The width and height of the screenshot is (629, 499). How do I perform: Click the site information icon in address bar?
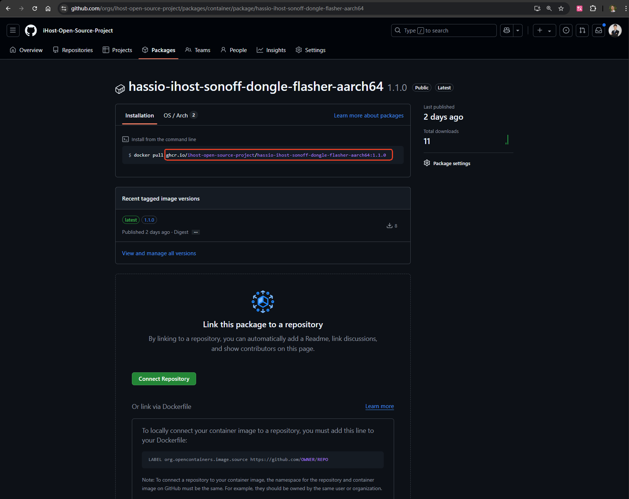(x=64, y=8)
